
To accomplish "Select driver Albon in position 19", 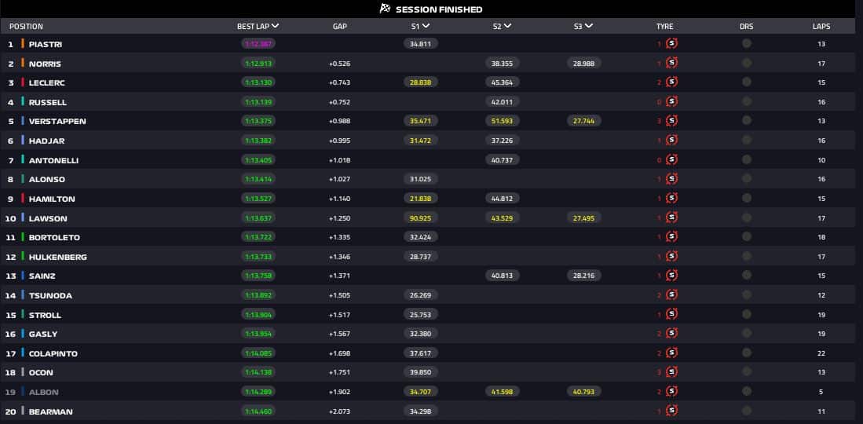I will click(x=43, y=392).
